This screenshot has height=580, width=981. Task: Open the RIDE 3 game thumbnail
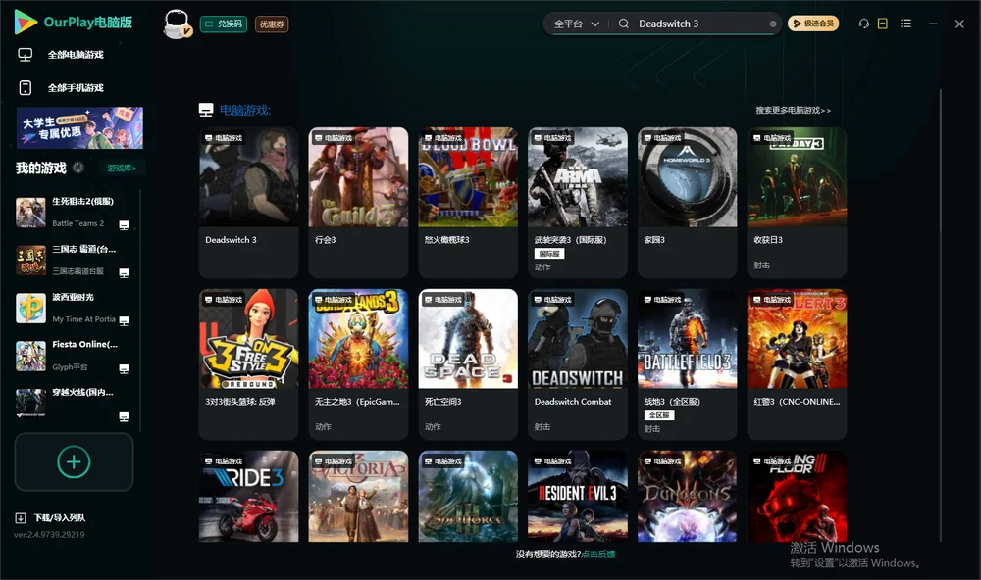coord(248,497)
